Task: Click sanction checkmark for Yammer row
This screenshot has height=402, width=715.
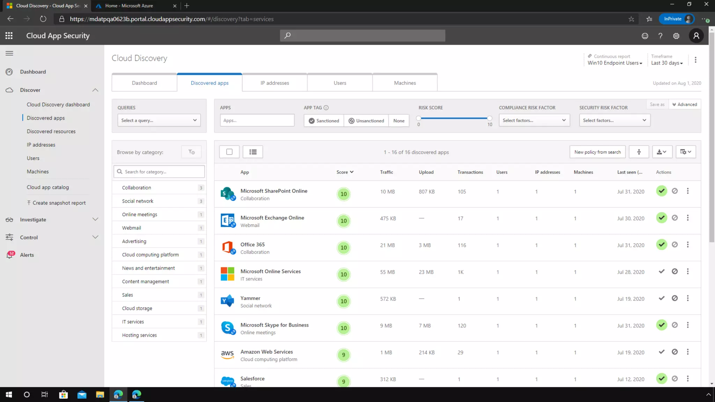Action: pyautogui.click(x=661, y=298)
